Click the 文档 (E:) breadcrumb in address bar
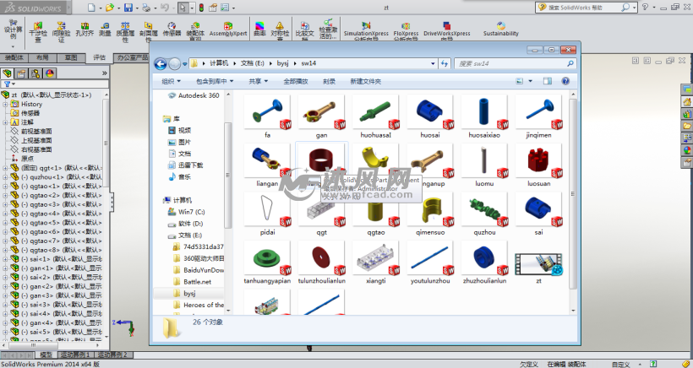Image resolution: width=693 pixels, height=368 pixels. (x=252, y=63)
